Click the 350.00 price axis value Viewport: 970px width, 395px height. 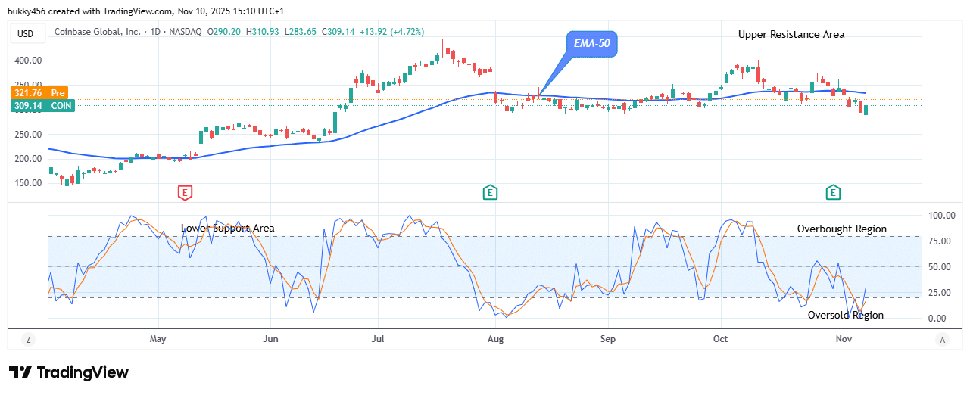pos(28,86)
